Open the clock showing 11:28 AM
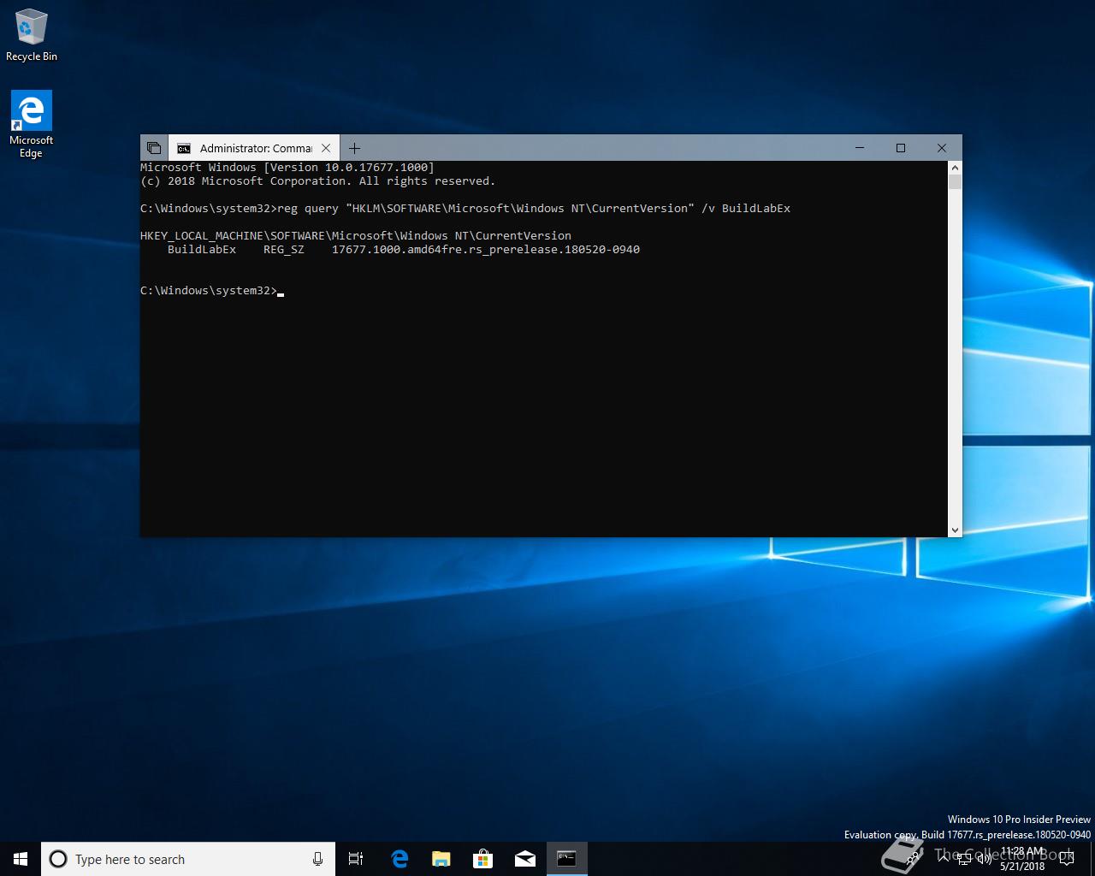 point(1023,859)
